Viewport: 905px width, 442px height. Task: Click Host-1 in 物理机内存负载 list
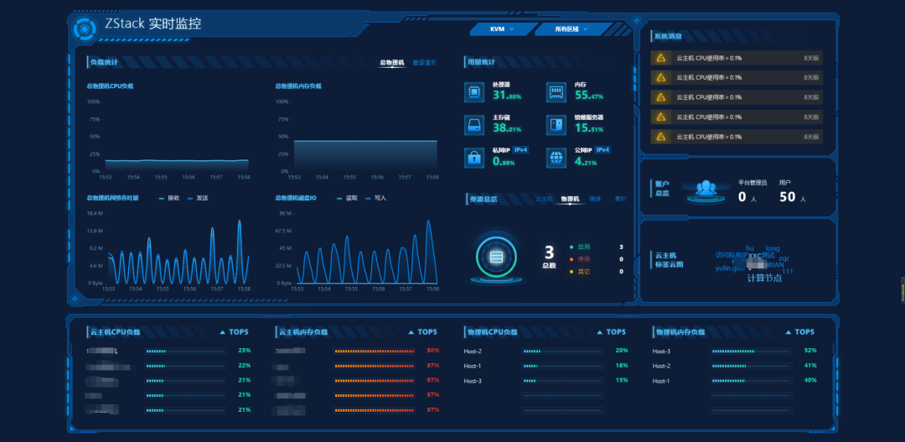click(661, 381)
